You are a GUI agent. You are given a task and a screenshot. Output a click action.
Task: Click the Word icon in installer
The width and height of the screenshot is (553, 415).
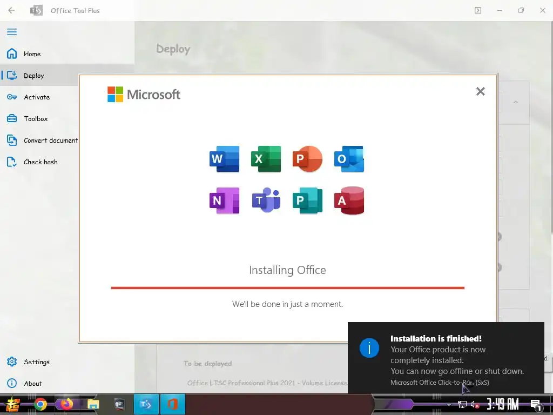click(x=224, y=159)
